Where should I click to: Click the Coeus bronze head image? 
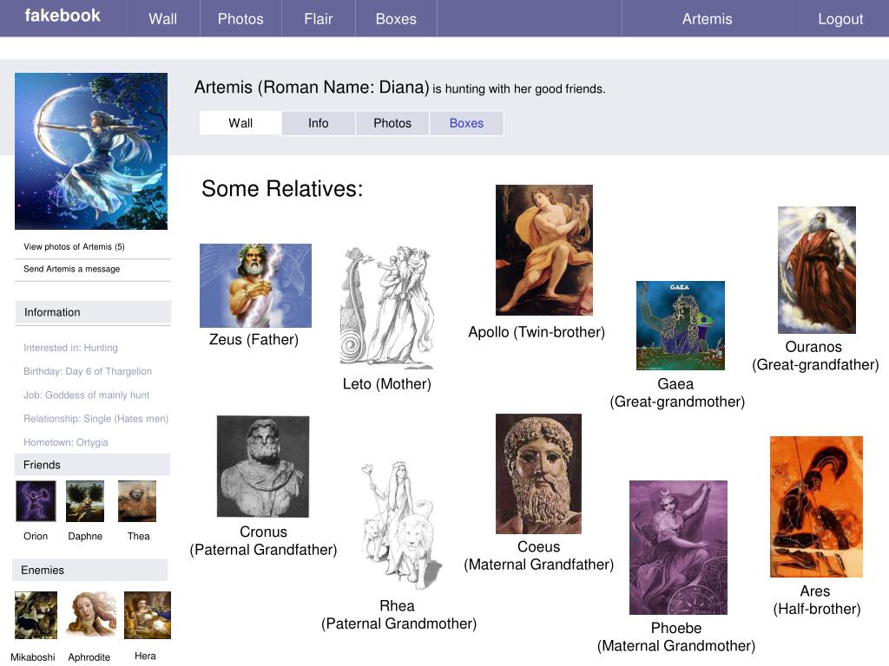538,473
